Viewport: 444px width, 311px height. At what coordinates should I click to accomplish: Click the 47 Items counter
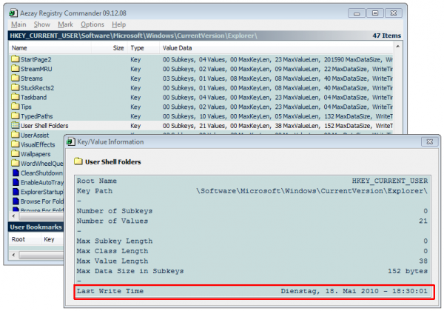386,36
